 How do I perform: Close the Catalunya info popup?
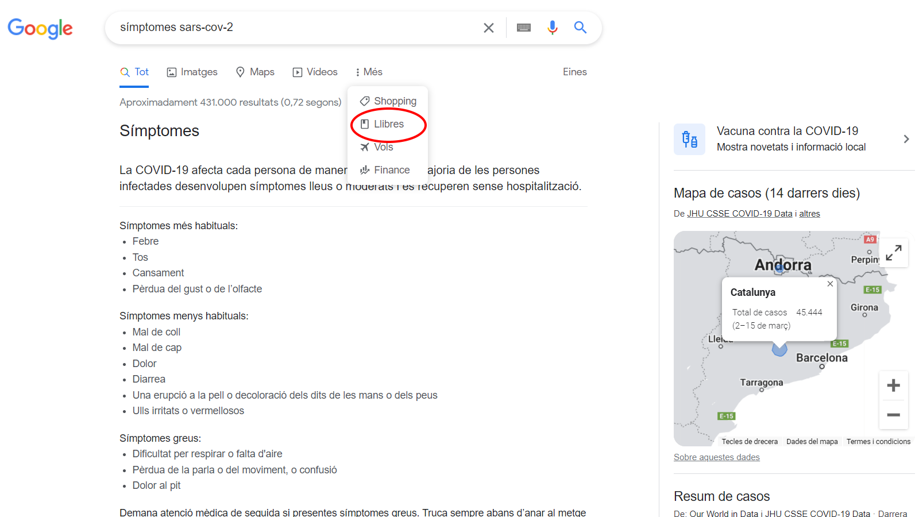point(830,284)
